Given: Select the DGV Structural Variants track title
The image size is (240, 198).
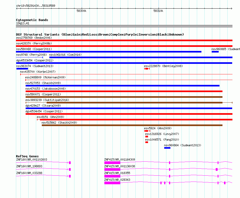Looking at the screenshot, I should pyautogui.click(x=100, y=34).
